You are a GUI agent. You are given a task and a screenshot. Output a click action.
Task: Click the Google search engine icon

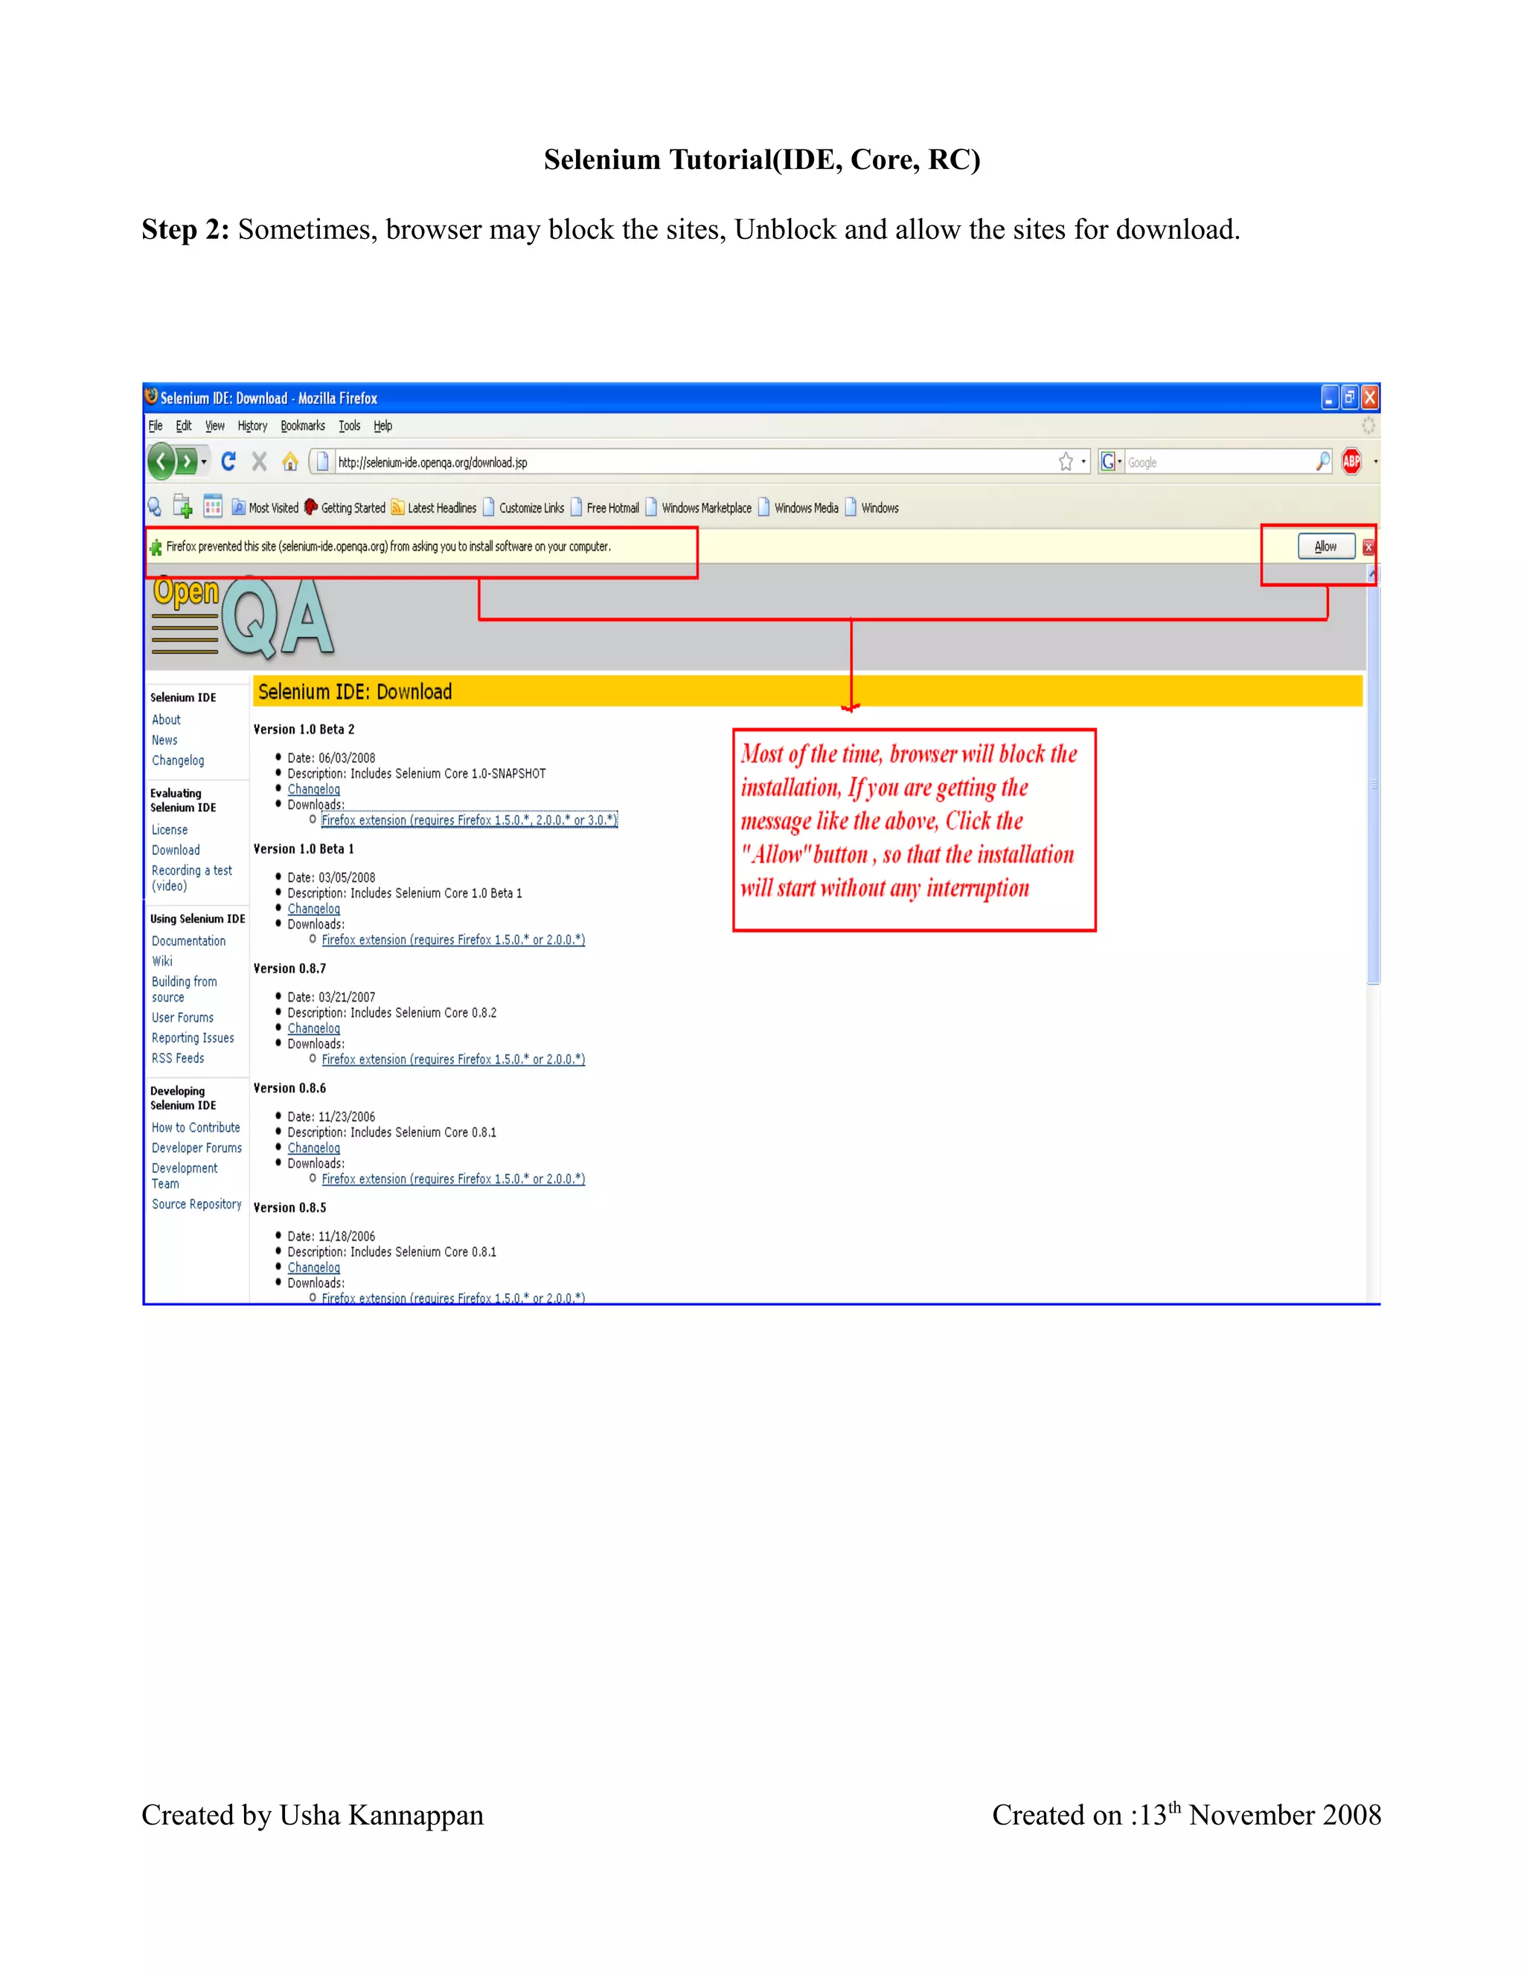coord(1108,461)
